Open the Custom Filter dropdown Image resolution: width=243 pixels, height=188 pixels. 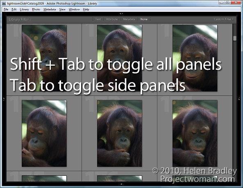(x=224, y=19)
